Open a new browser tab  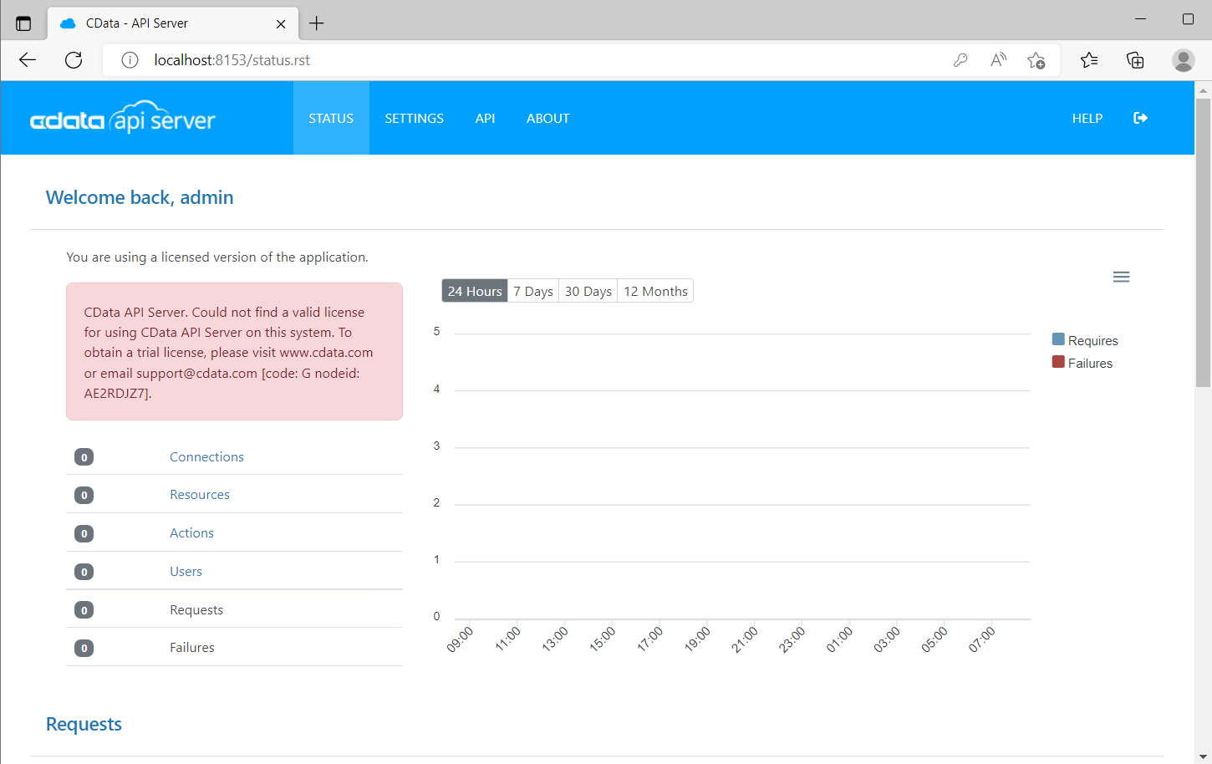316,23
